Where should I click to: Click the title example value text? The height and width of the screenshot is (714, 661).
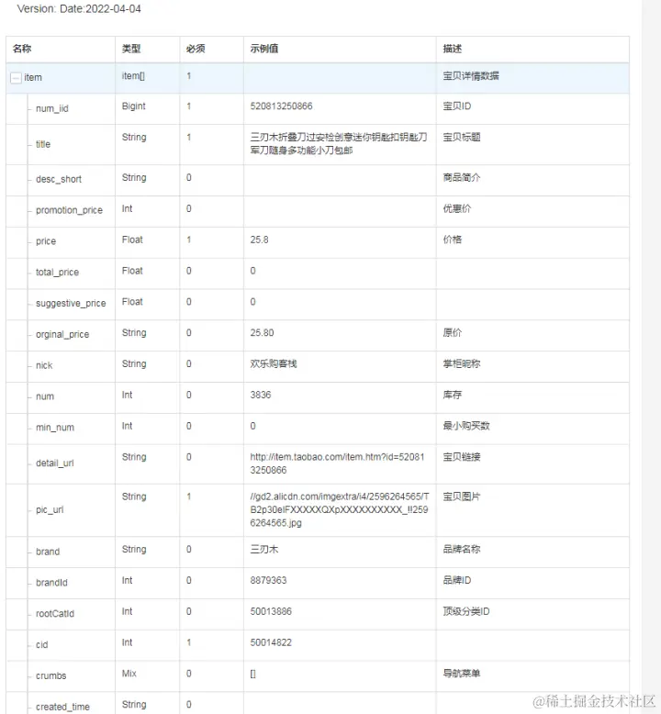point(339,143)
